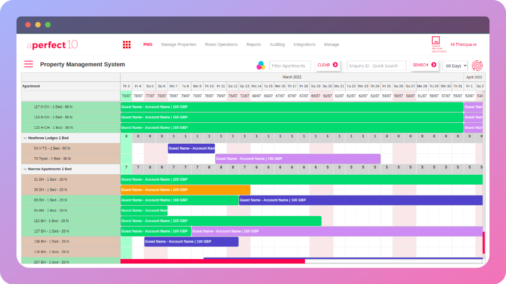Click the arrow icon beside SEARCH
This screenshot has width=506, height=284.
[433, 65]
